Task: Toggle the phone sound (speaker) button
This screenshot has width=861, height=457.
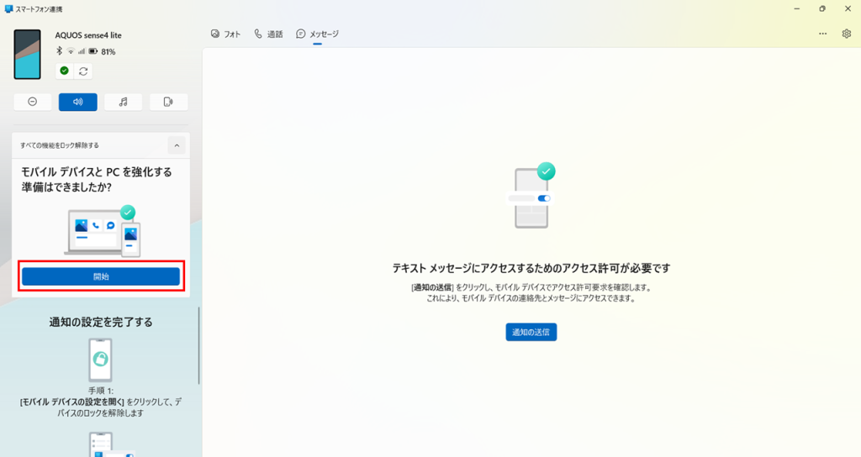Action: pos(77,102)
